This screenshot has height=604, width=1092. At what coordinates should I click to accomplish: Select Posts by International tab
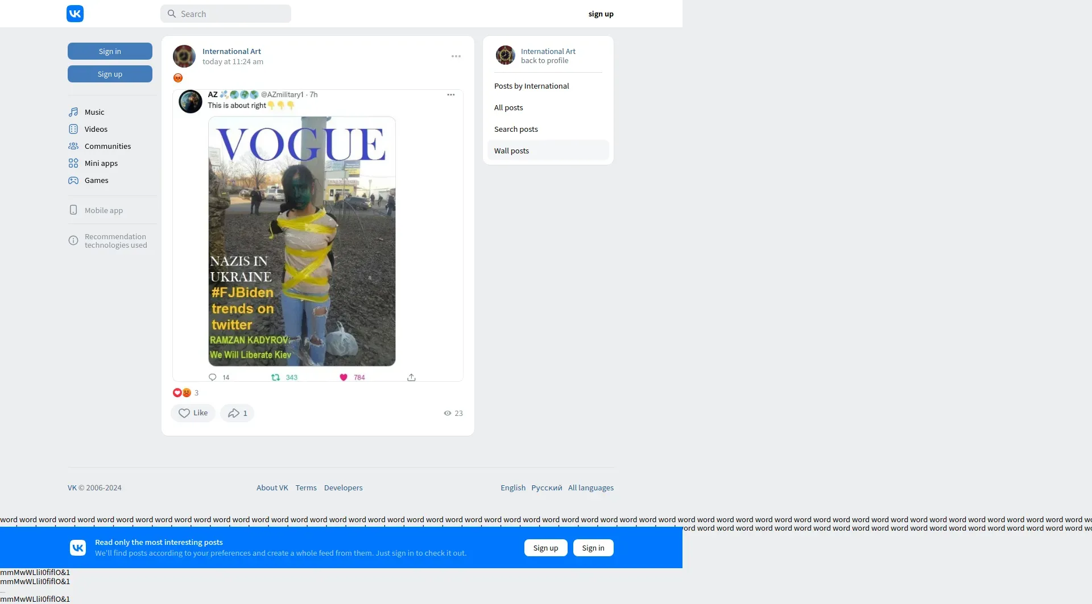click(x=548, y=86)
